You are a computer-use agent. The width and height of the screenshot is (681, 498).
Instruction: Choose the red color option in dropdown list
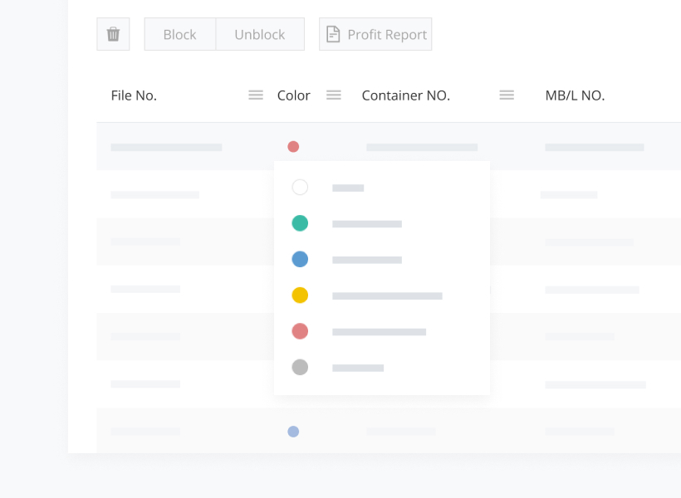[x=301, y=331]
